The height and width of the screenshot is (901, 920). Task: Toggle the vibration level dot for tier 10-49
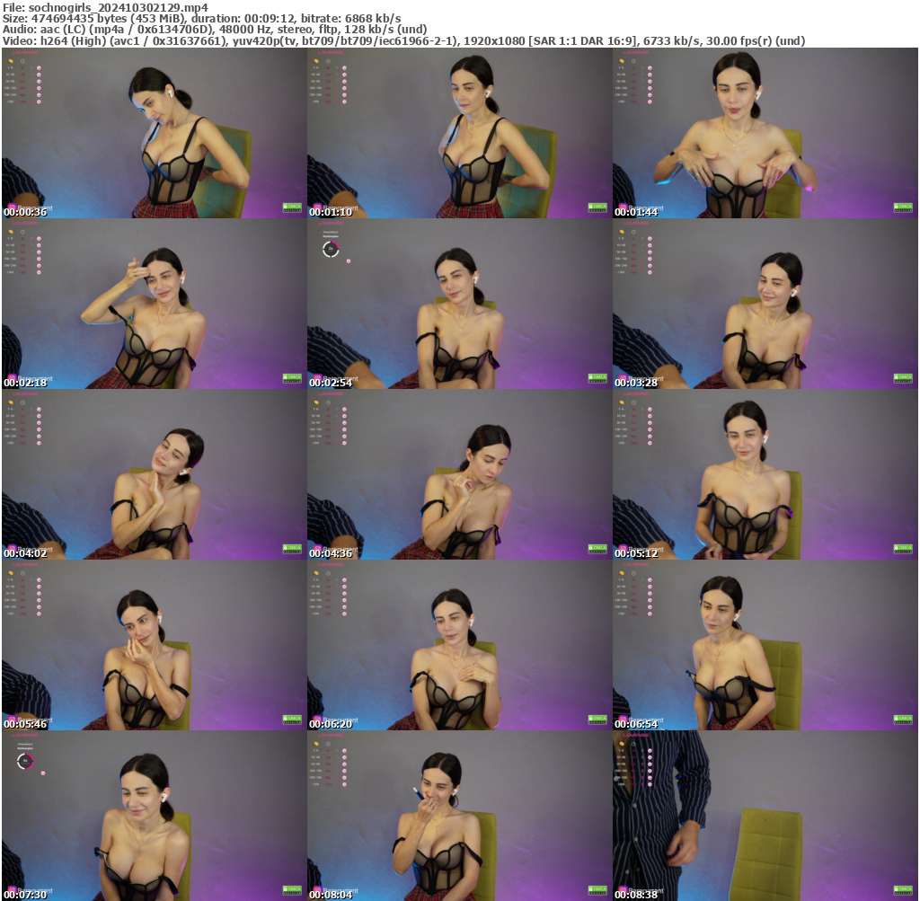(x=32, y=75)
